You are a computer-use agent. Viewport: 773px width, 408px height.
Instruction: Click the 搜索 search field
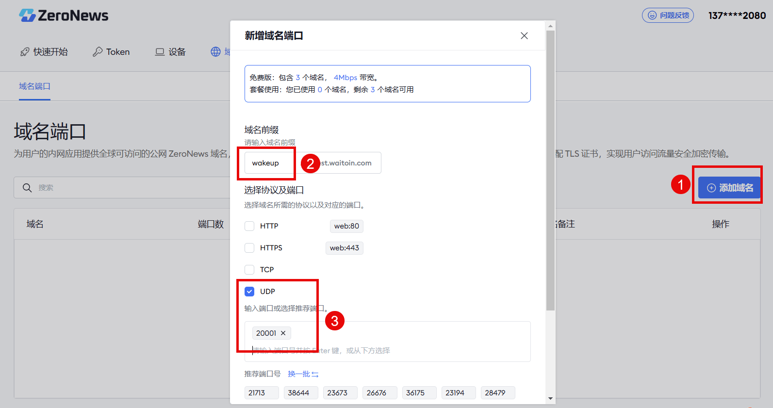pyautogui.click(x=122, y=188)
